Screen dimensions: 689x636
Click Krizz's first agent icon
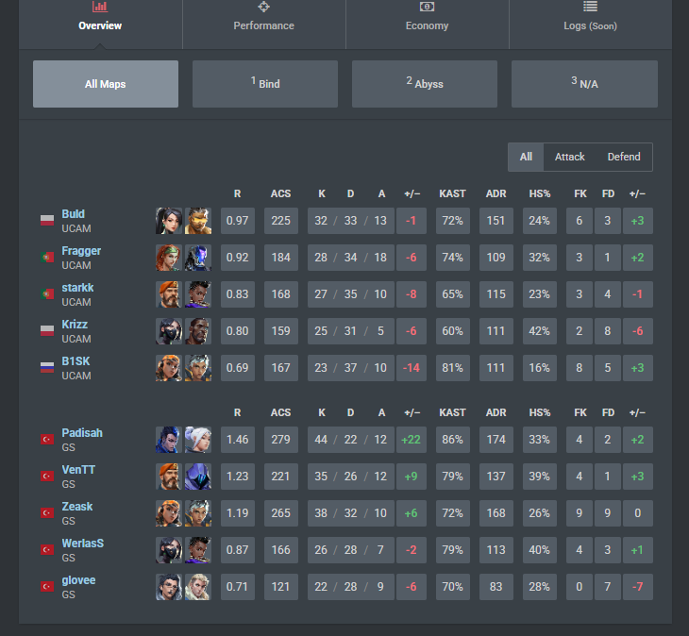[169, 331]
